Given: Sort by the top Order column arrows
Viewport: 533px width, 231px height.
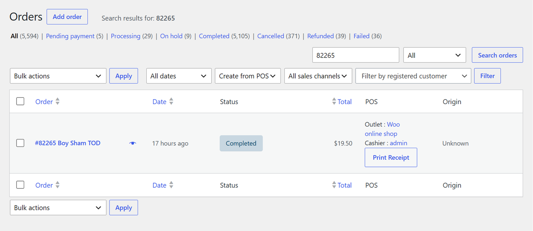Looking at the screenshot, I should coord(58,102).
